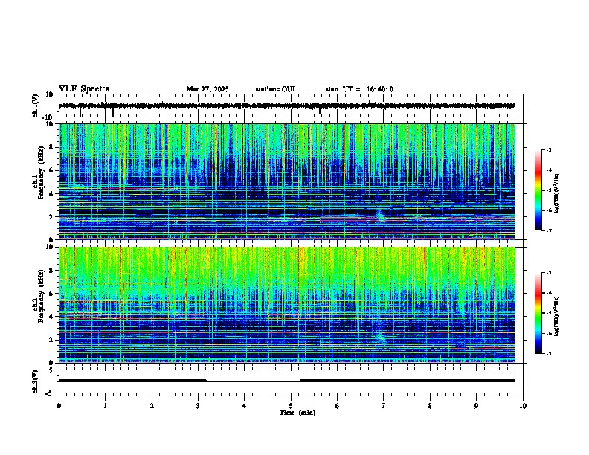Click the ch.2 spectrogram color scale bar

[538, 313]
